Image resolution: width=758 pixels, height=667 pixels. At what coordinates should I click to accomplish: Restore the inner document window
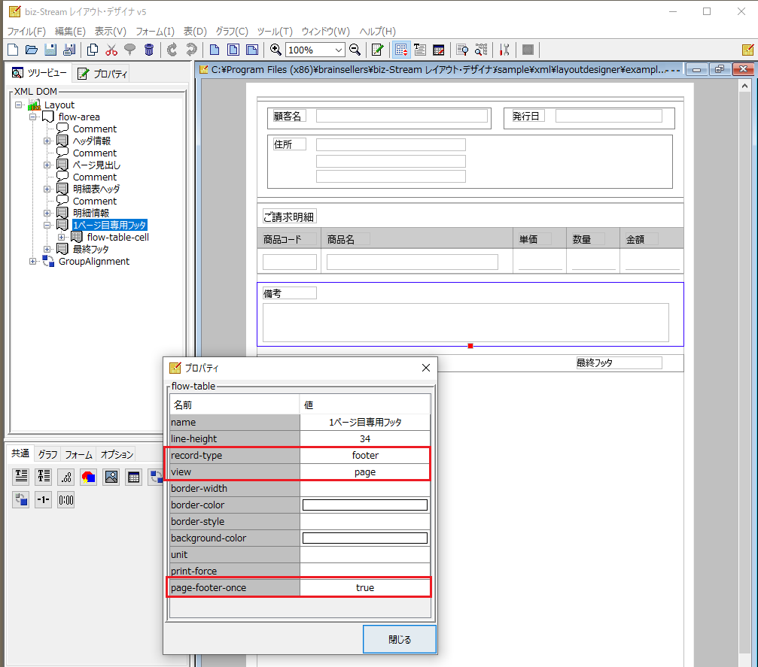tap(720, 69)
